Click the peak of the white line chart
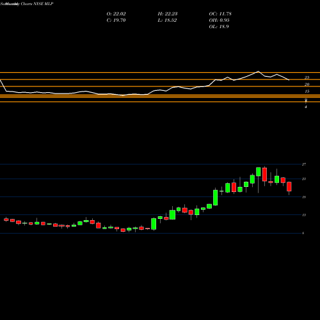This screenshot has height=320, width=320. (x=258, y=71)
